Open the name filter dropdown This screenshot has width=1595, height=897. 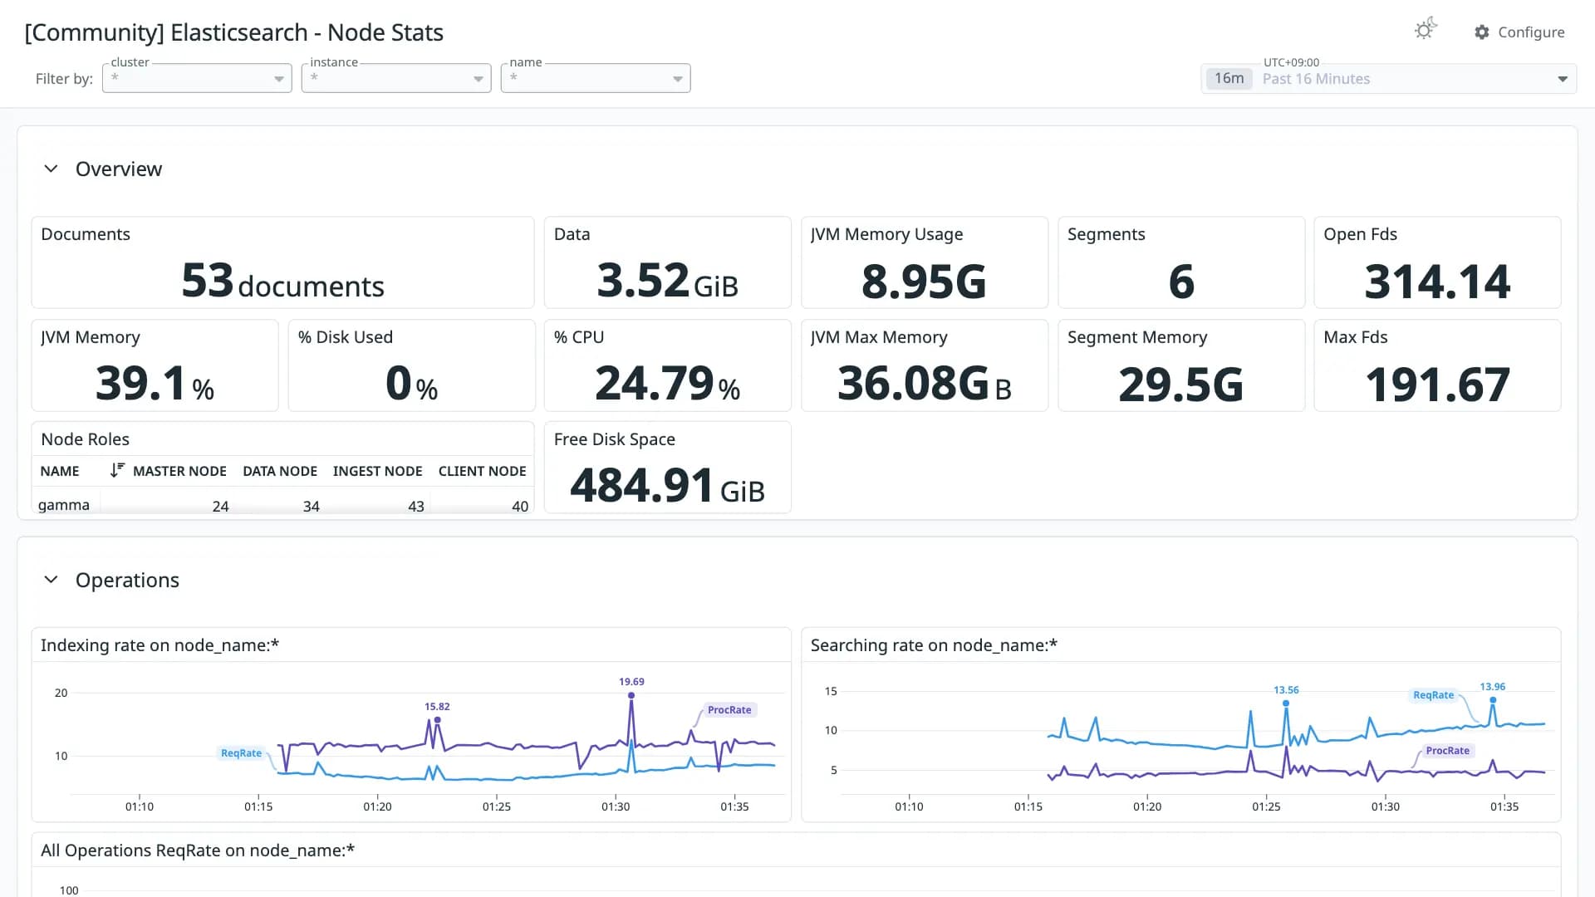[x=596, y=78]
